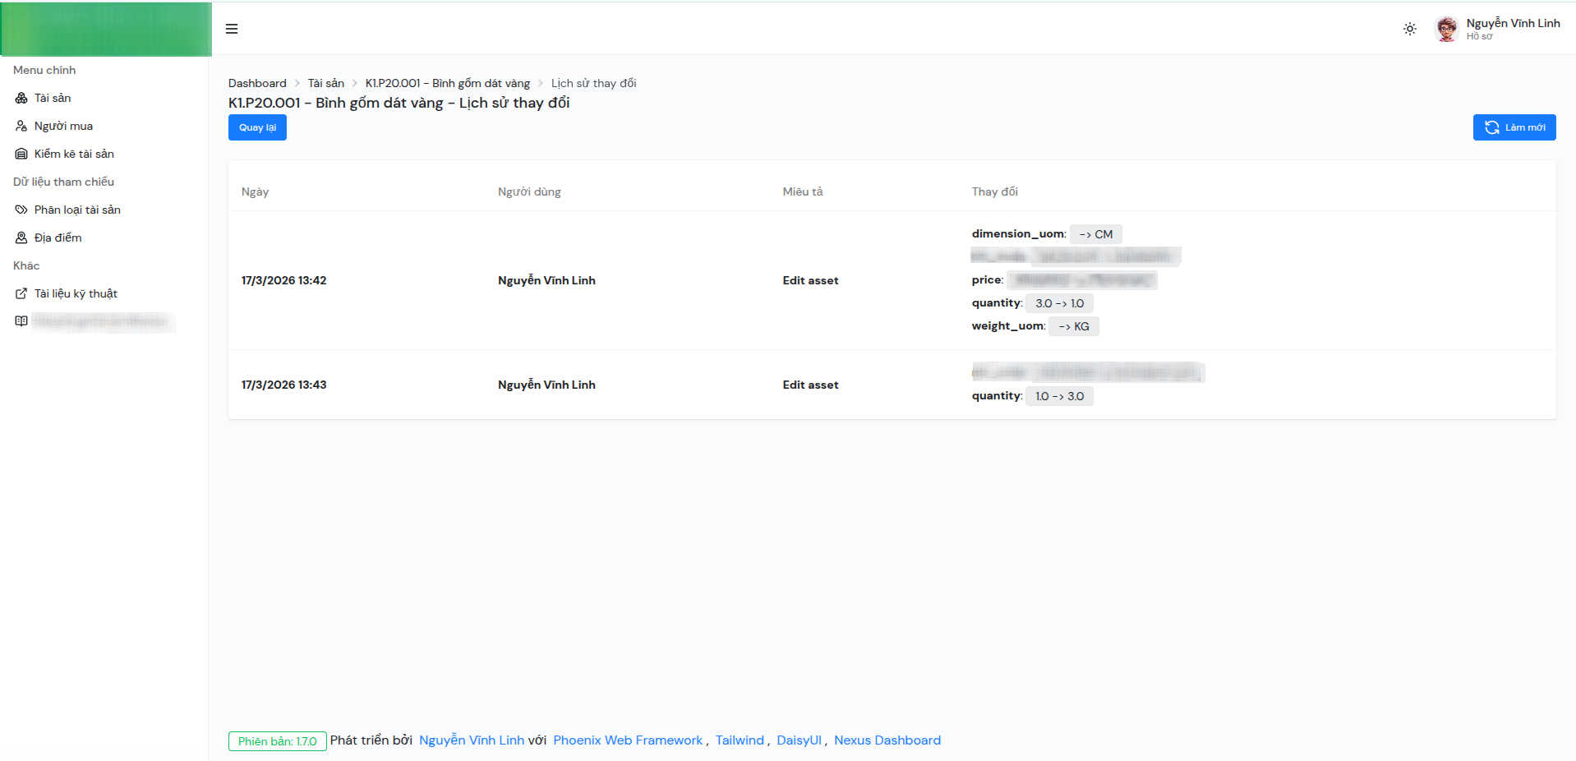The width and height of the screenshot is (1576, 761).
Task: Toggle the light/dark theme sun icon
Action: 1409,29
